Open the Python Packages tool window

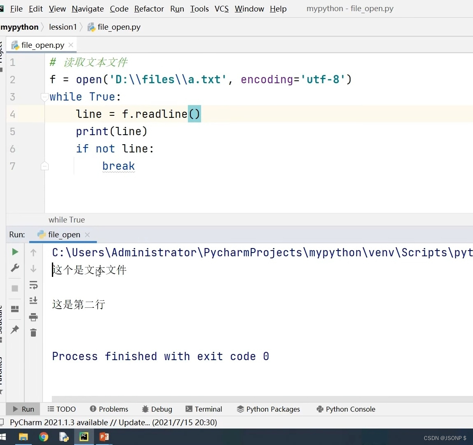[x=268, y=409]
